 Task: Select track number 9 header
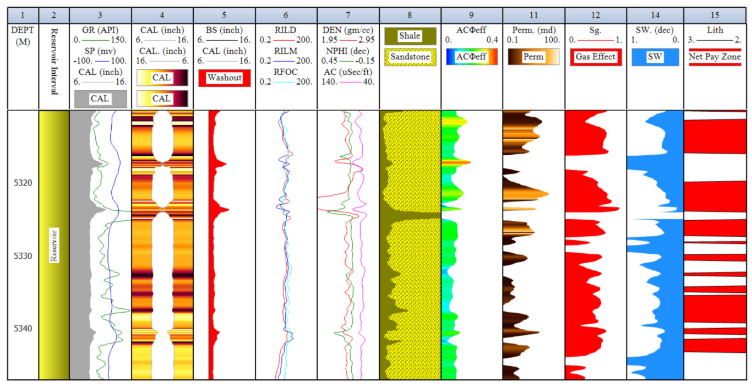[x=471, y=15]
